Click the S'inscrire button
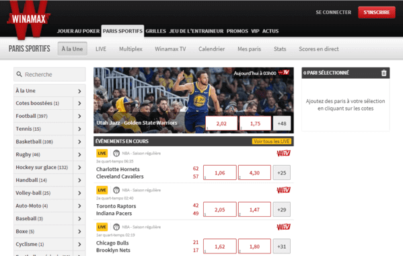 [x=377, y=12]
